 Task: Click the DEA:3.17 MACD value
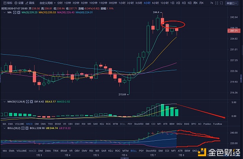[x=50, y=102]
